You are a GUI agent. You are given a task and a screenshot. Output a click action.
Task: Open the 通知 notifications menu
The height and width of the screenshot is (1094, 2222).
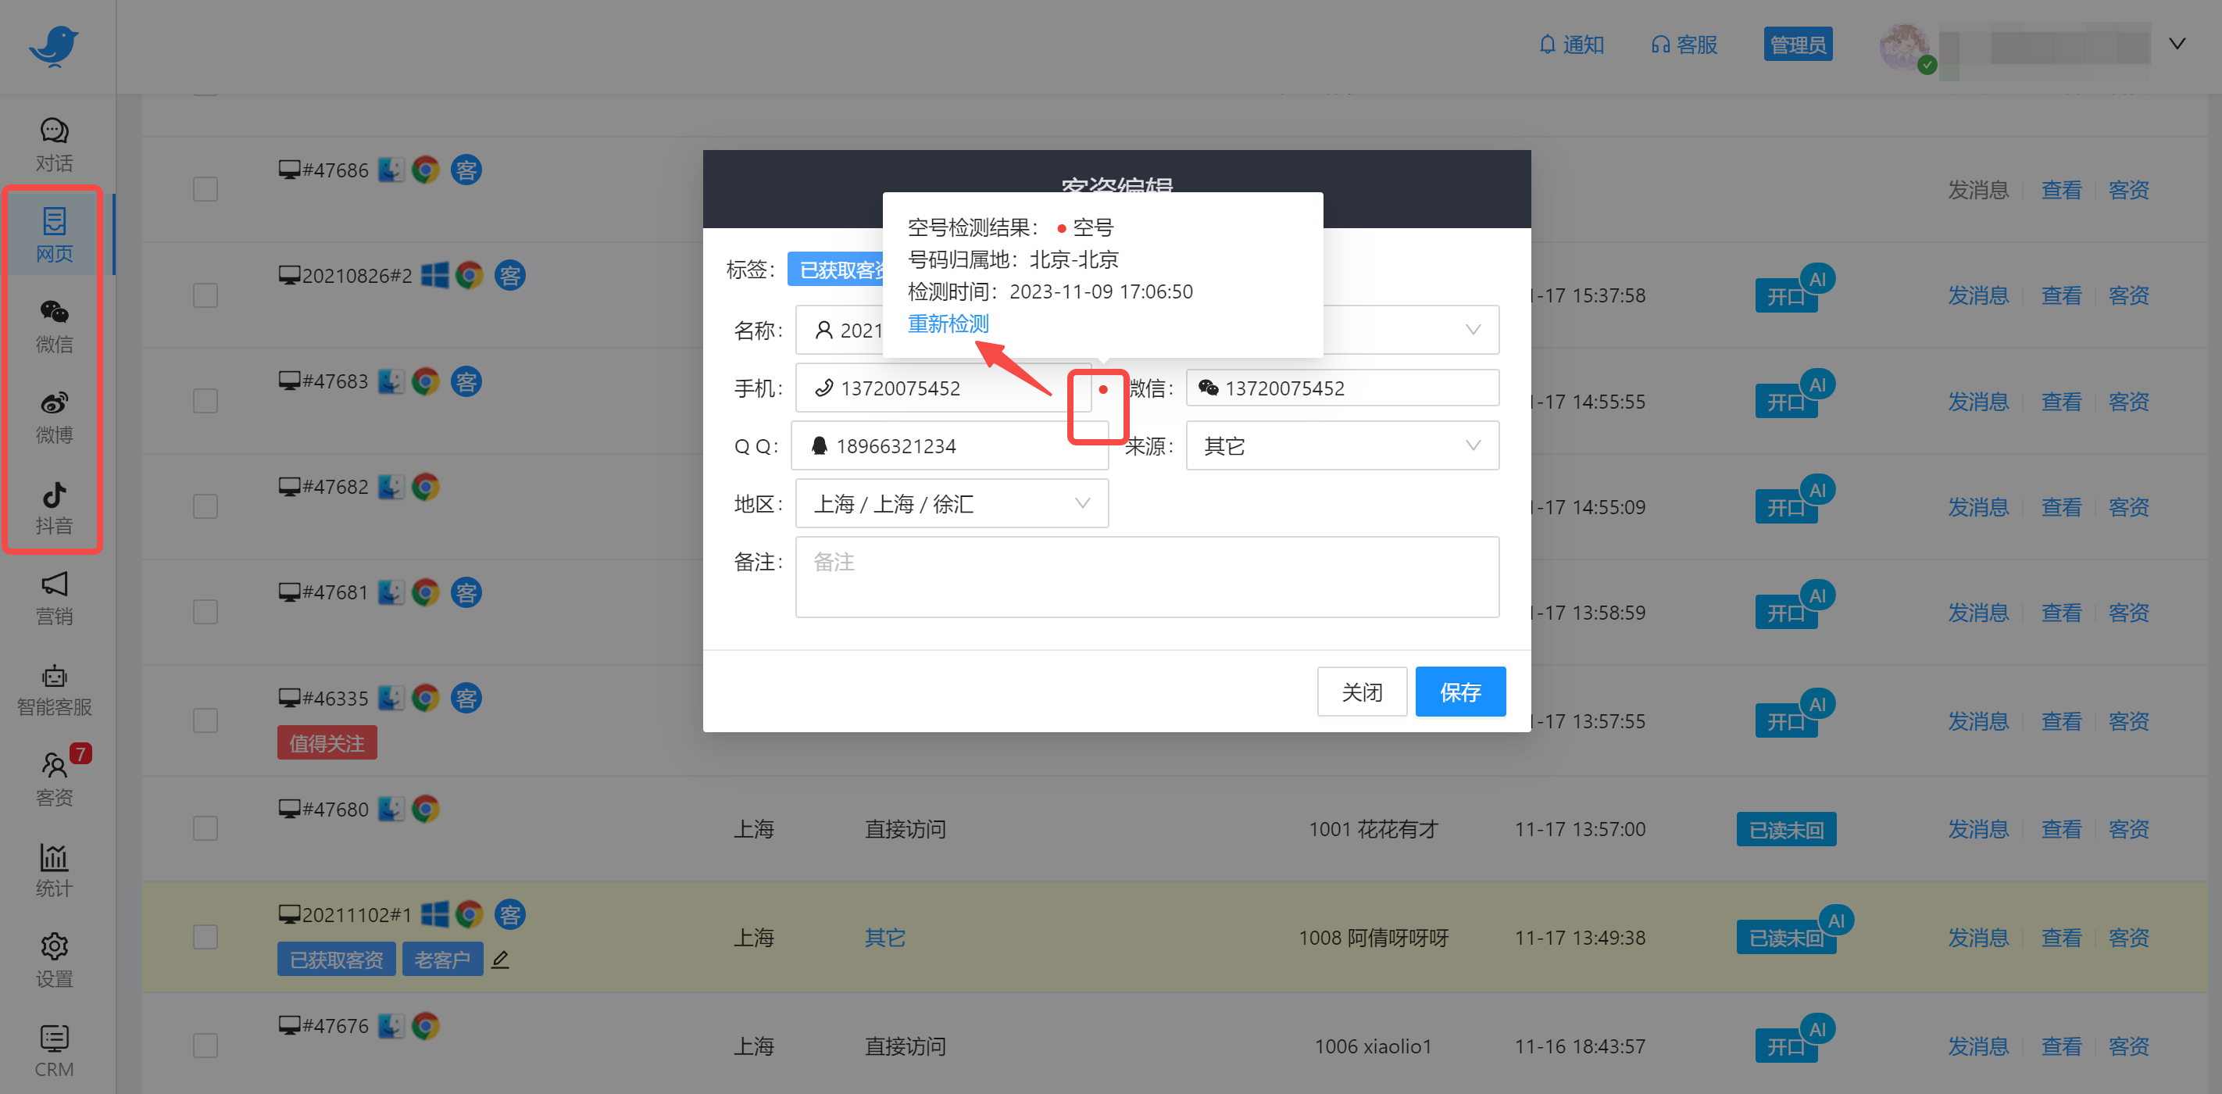pyautogui.click(x=1572, y=44)
